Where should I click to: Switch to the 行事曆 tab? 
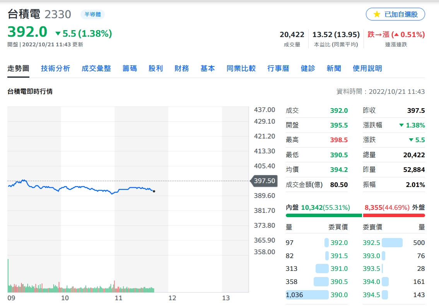coord(278,68)
